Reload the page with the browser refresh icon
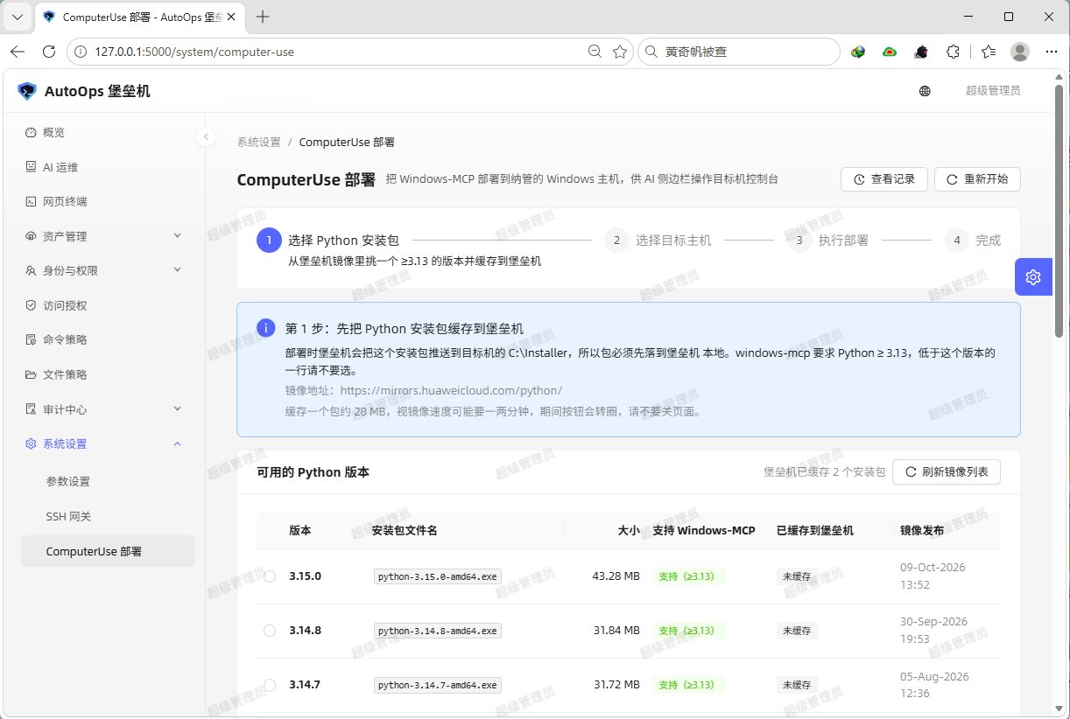Viewport: 1070px width, 719px height. [49, 52]
